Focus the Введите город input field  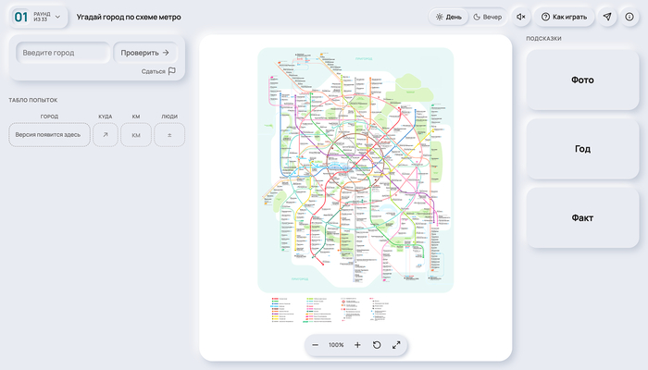(63, 53)
